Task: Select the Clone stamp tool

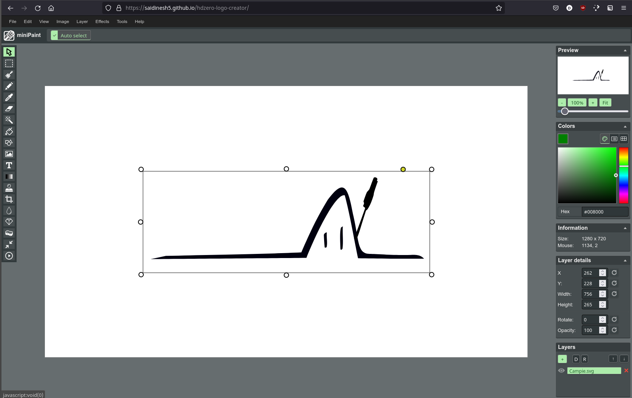Action: click(x=9, y=188)
